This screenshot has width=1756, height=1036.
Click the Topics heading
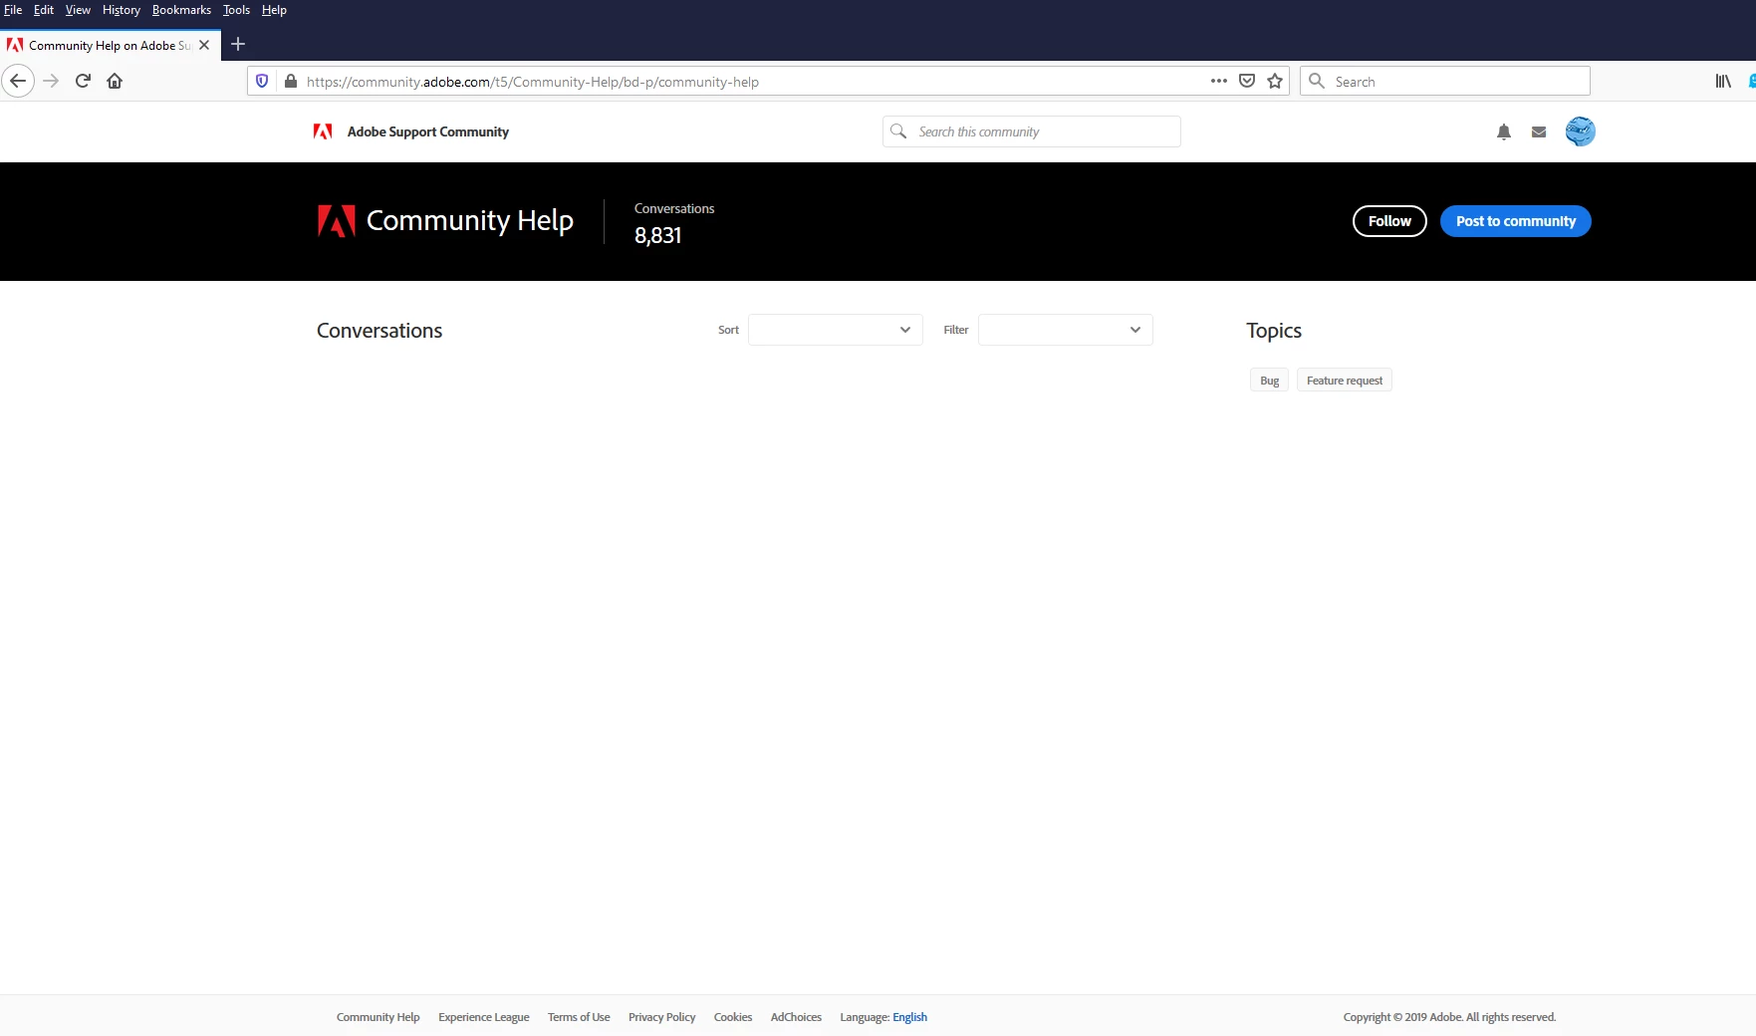tap(1274, 331)
